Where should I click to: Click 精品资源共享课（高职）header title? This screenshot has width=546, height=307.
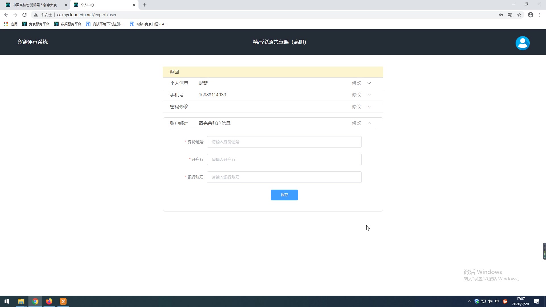pos(280,42)
